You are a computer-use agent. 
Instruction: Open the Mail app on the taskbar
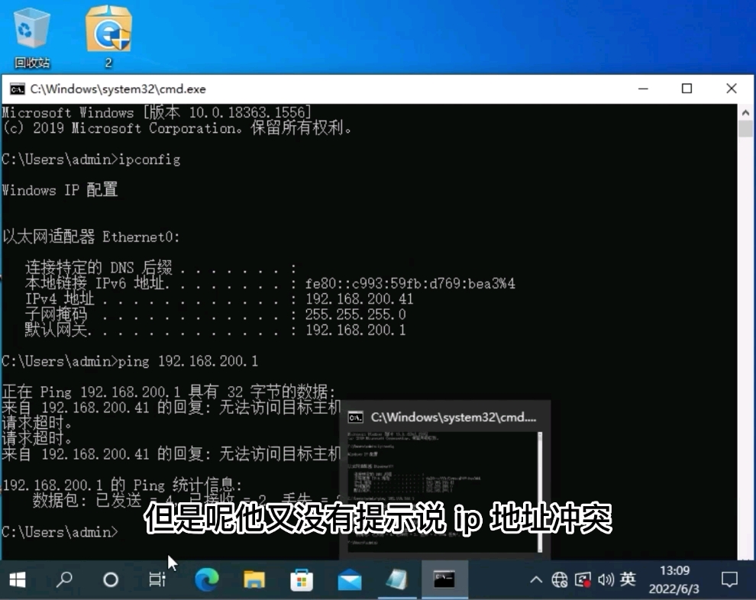pos(350,579)
